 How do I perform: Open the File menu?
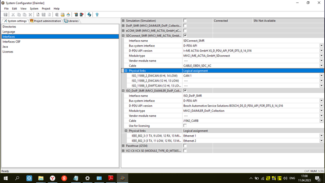point(6,9)
